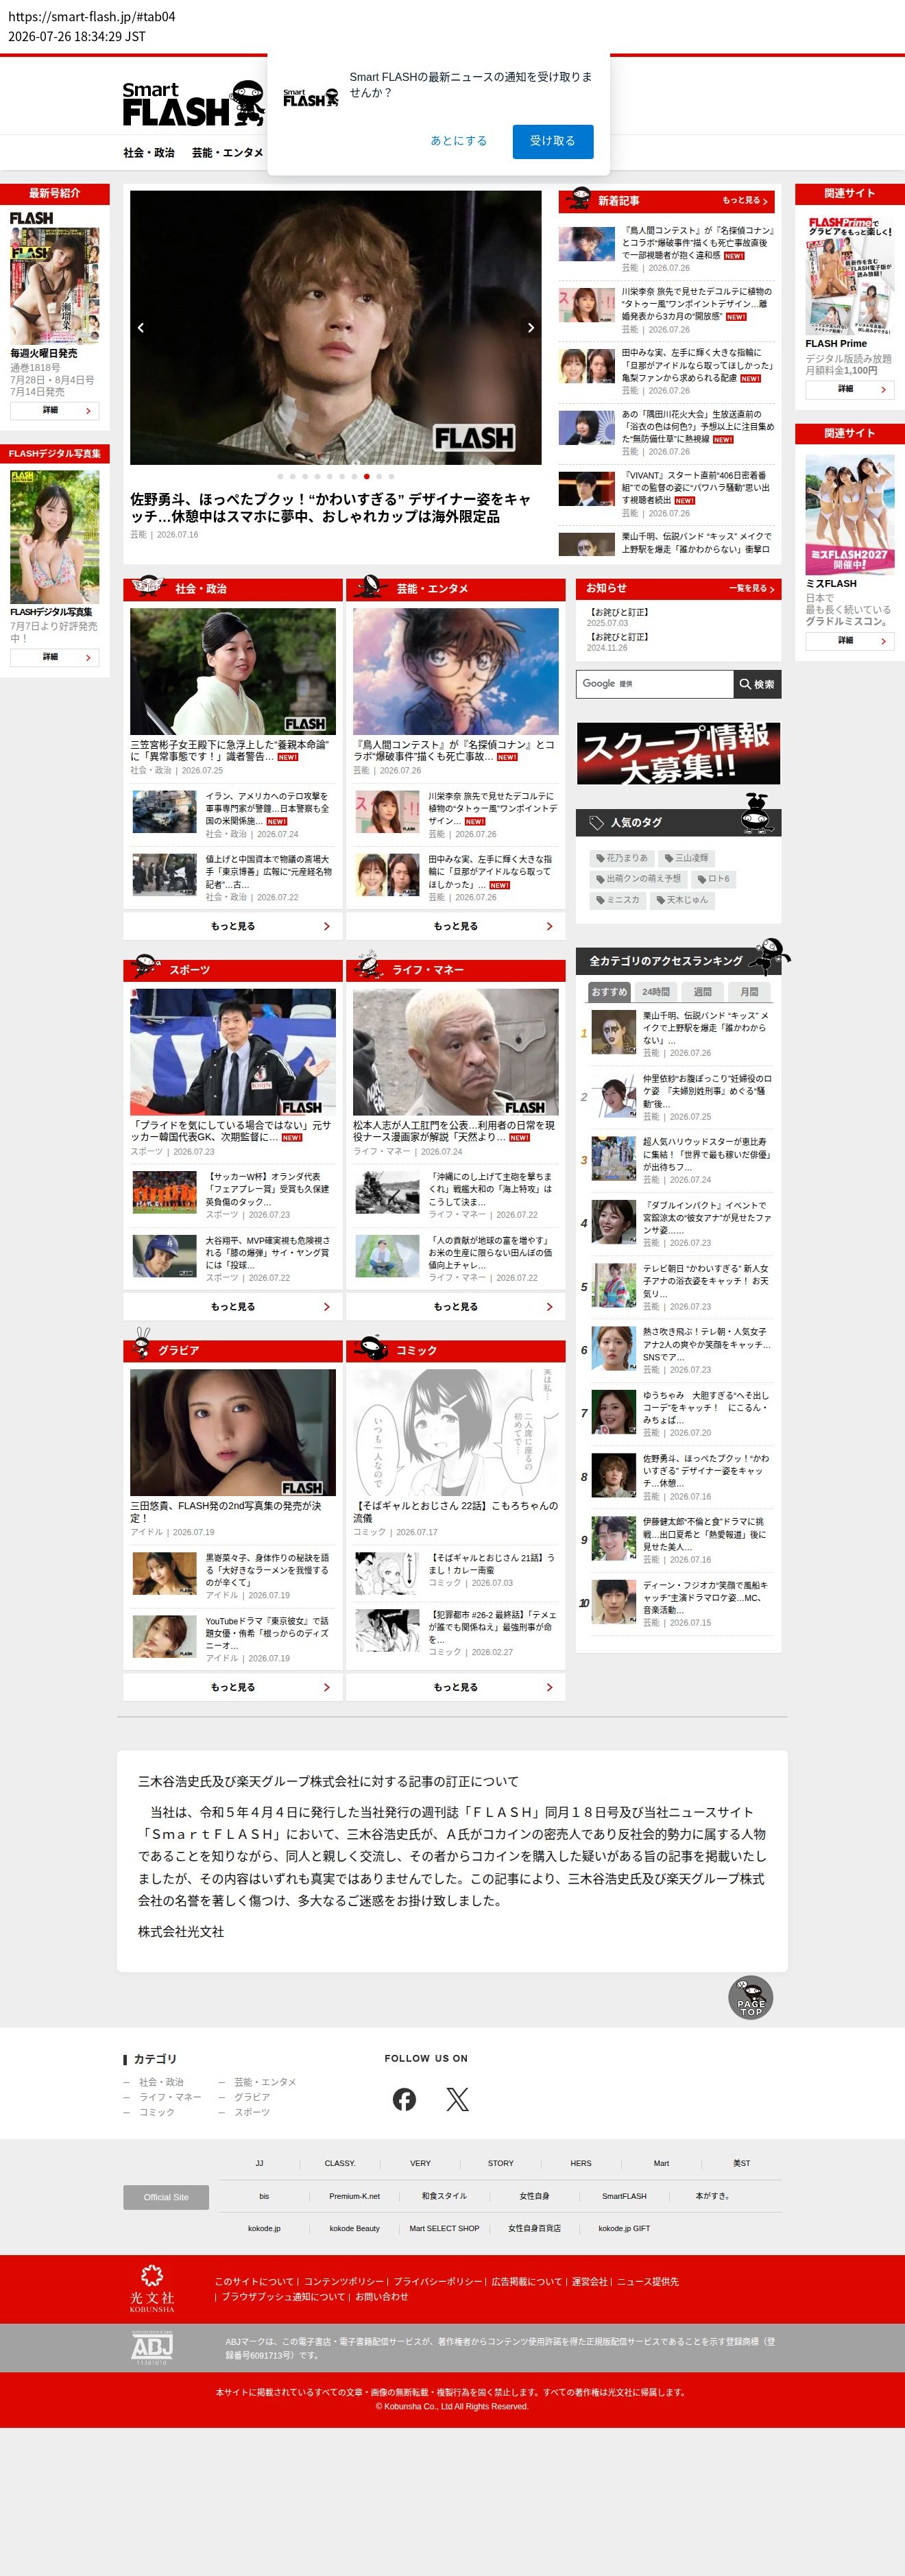Open the X (Twitter) follow icon

coord(457,2099)
